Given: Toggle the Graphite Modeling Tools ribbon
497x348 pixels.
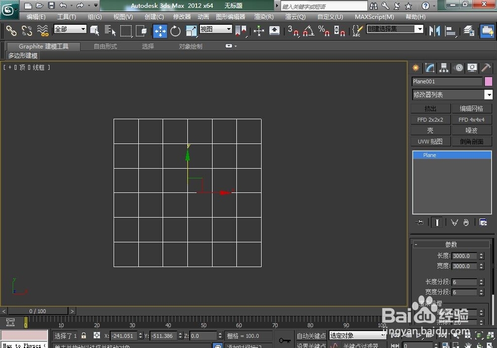Looking at the screenshot, I should [x=487, y=31].
